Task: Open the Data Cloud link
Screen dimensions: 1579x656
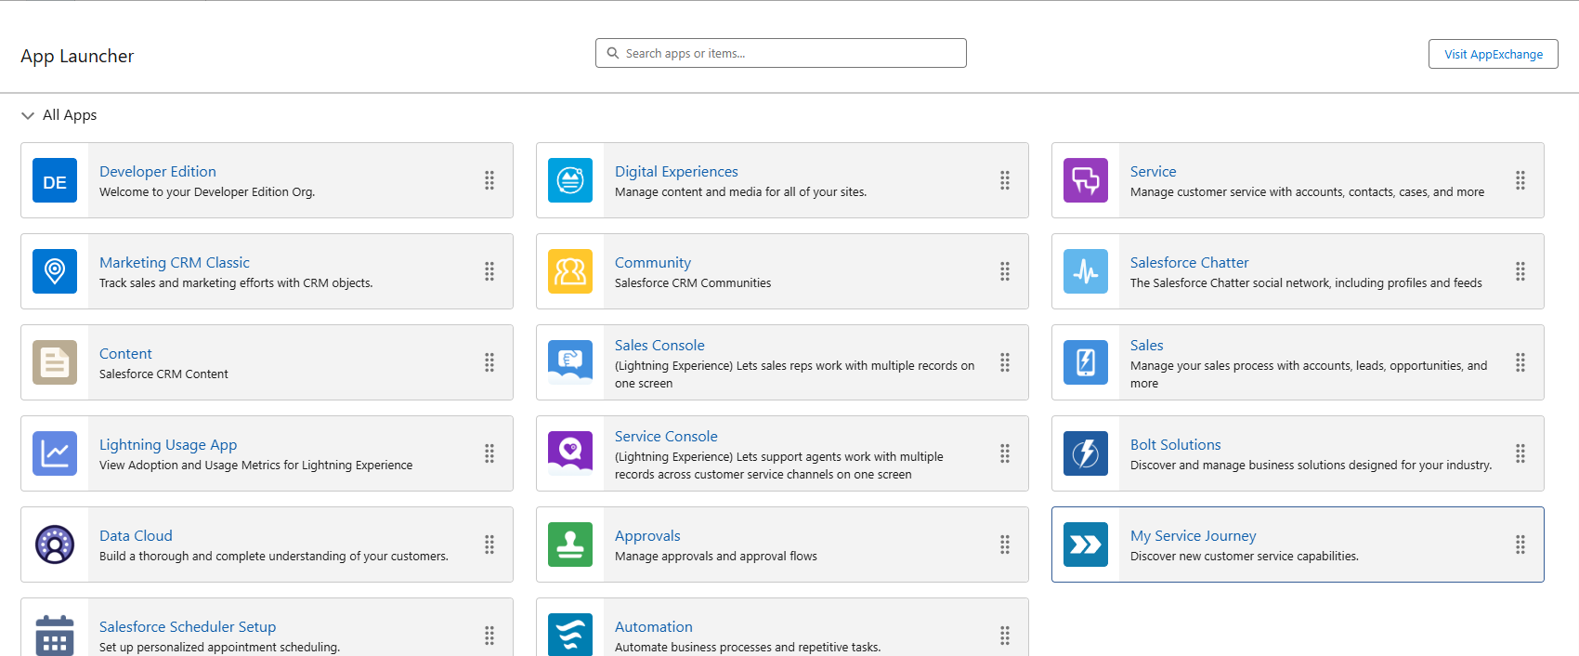Action: coord(136,535)
